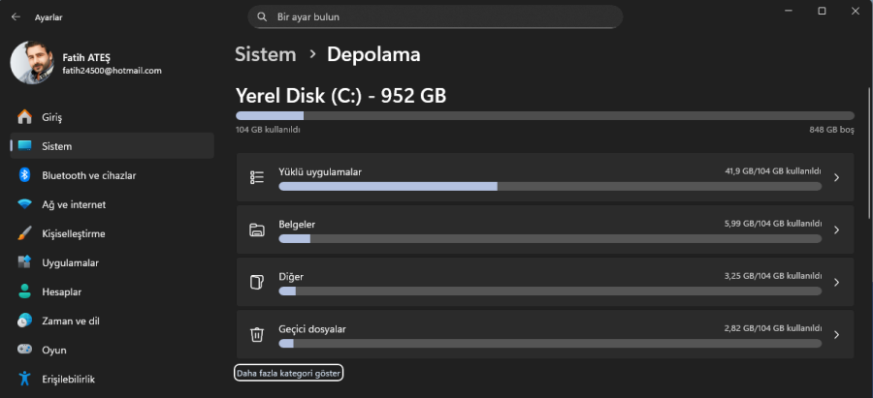Viewport: 873px width, 398px height.
Task: Click Daha fazla kategori göster
Action: (289, 373)
